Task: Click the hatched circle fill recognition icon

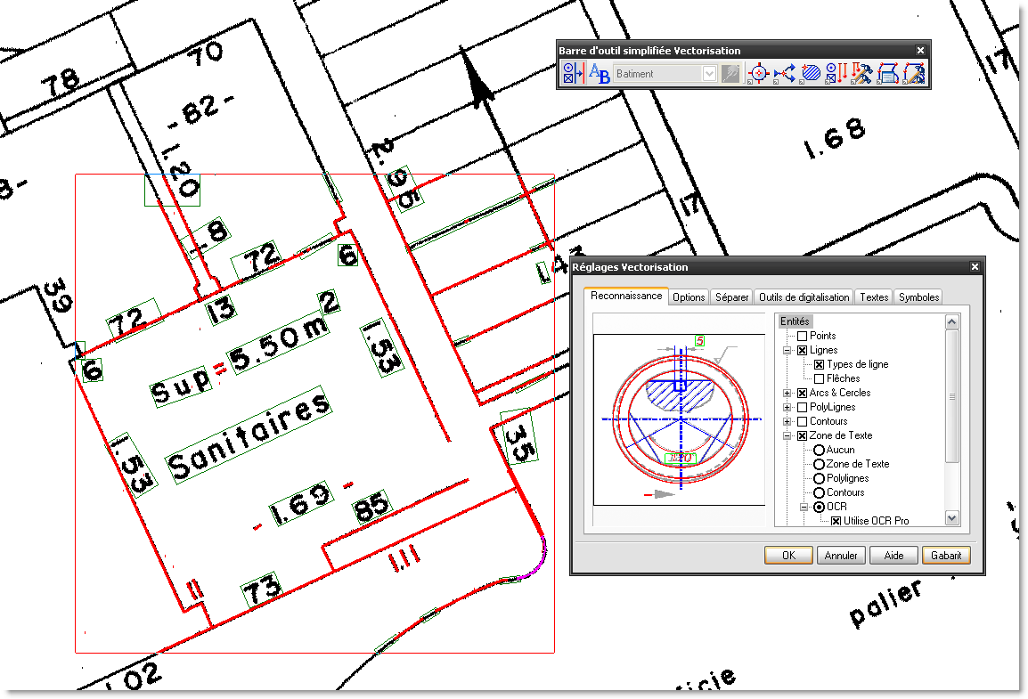Action: tap(810, 72)
